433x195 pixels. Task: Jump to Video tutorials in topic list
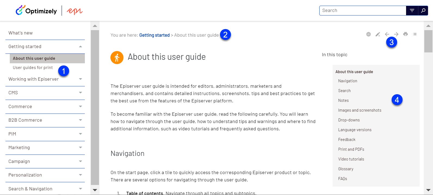coord(351,159)
